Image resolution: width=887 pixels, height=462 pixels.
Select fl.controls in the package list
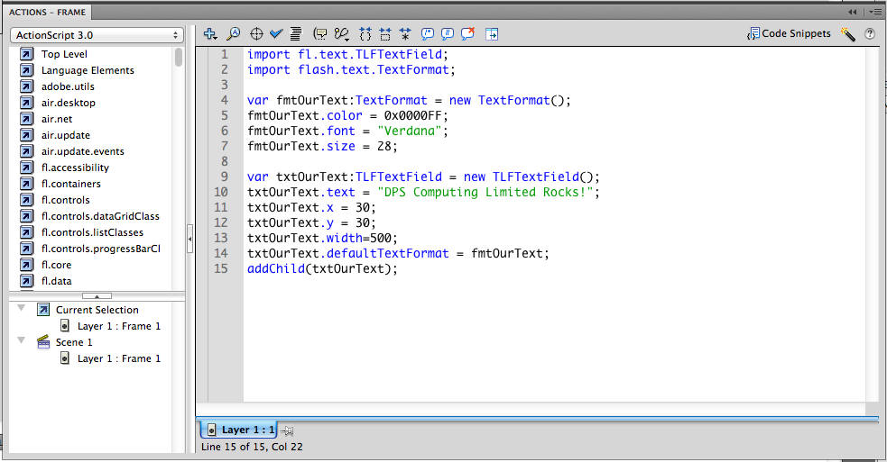[x=65, y=200]
